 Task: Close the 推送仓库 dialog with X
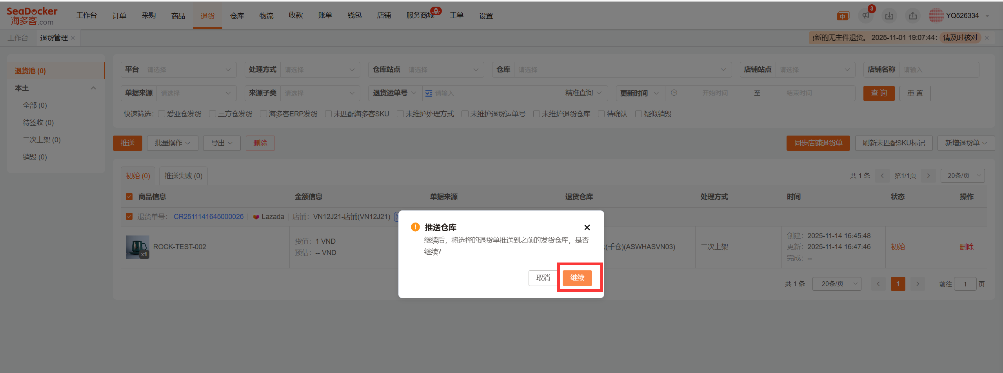(587, 227)
